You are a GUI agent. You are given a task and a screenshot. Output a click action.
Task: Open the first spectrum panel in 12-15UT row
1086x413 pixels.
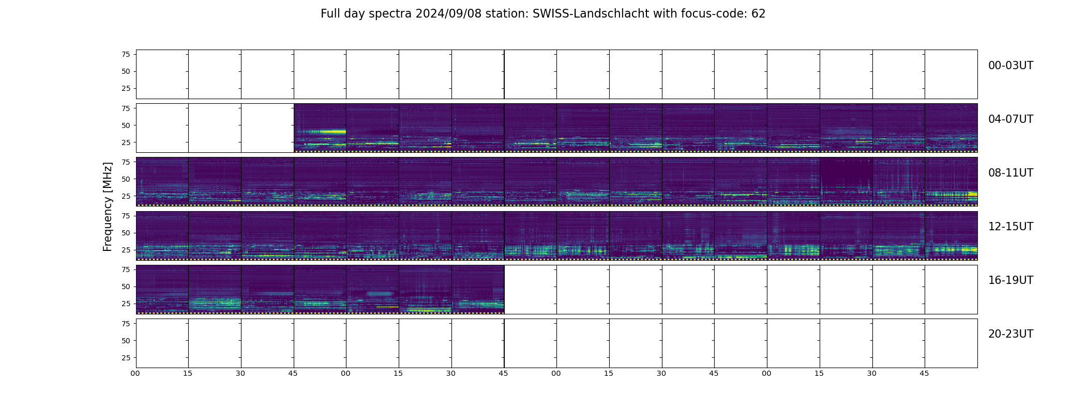click(x=162, y=235)
